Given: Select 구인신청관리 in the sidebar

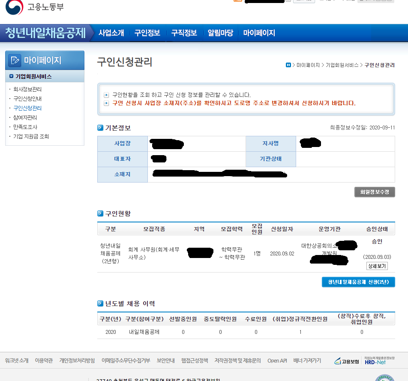Looking at the screenshot, I should coord(27,108).
